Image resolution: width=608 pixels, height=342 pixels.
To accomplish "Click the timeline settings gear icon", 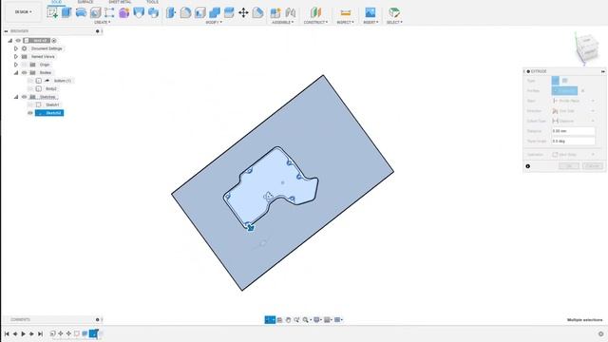I will (600, 333).
